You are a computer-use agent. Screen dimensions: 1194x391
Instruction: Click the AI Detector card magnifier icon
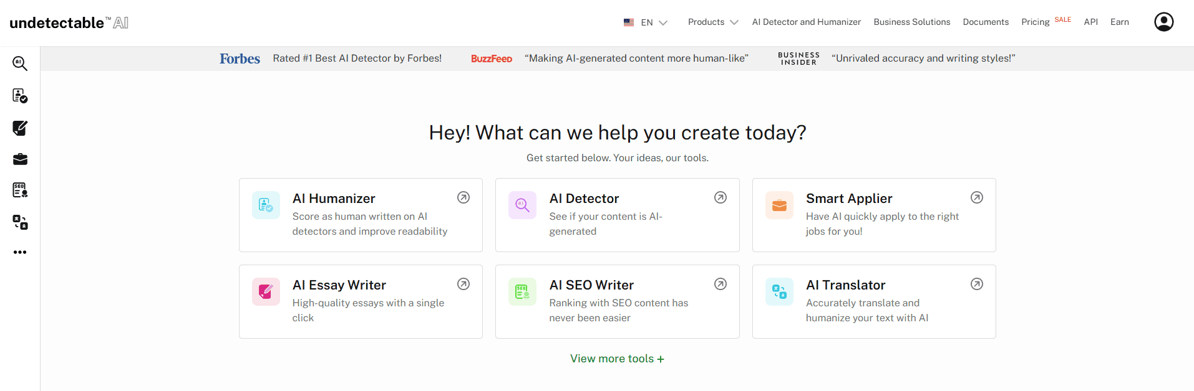522,205
